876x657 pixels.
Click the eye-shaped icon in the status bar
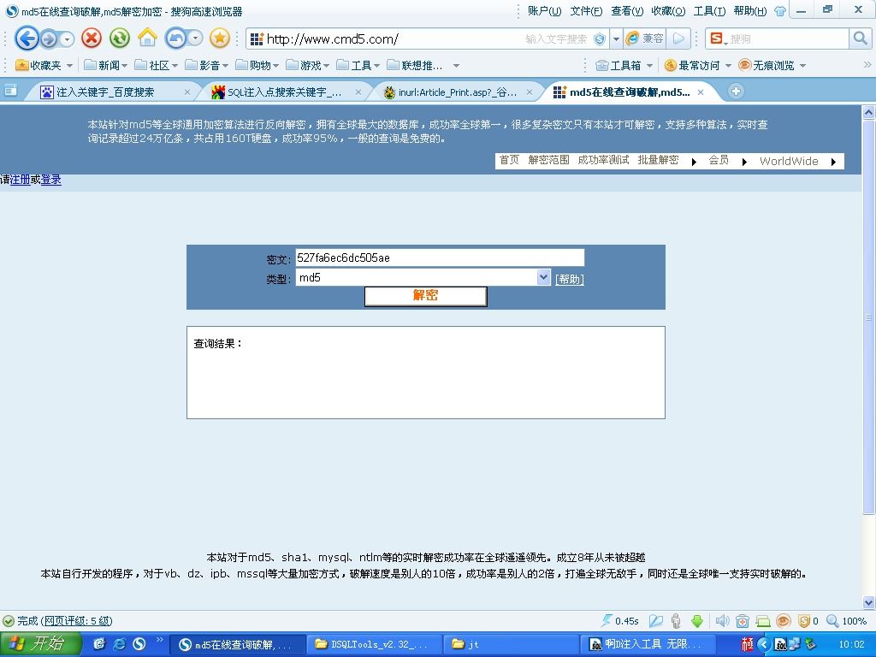point(784,621)
